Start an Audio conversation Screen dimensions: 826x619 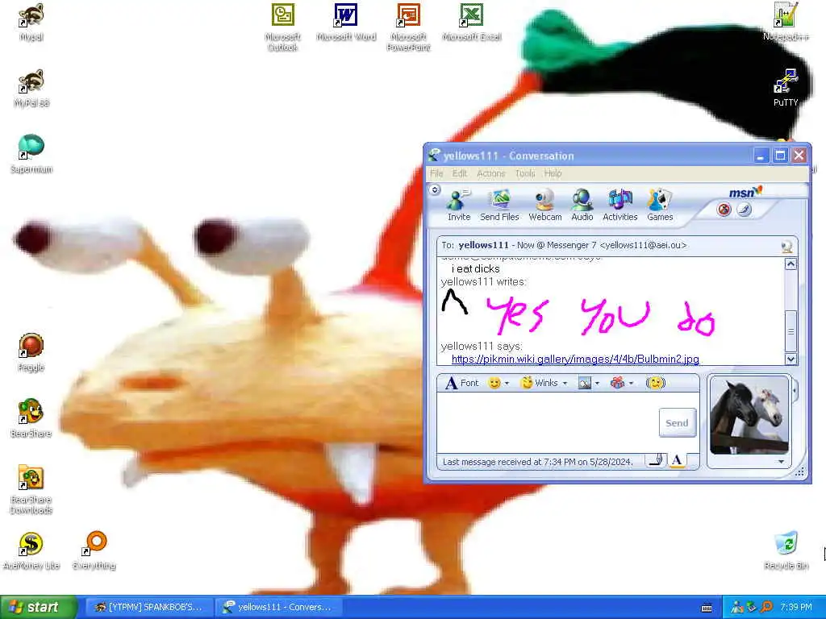pos(582,206)
